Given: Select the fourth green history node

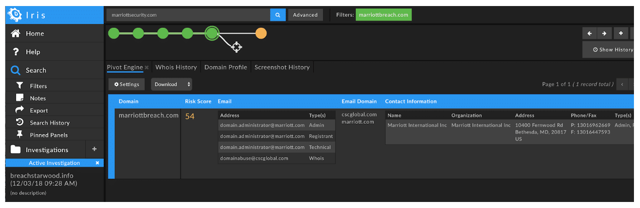Looking at the screenshot, I should [x=187, y=34].
